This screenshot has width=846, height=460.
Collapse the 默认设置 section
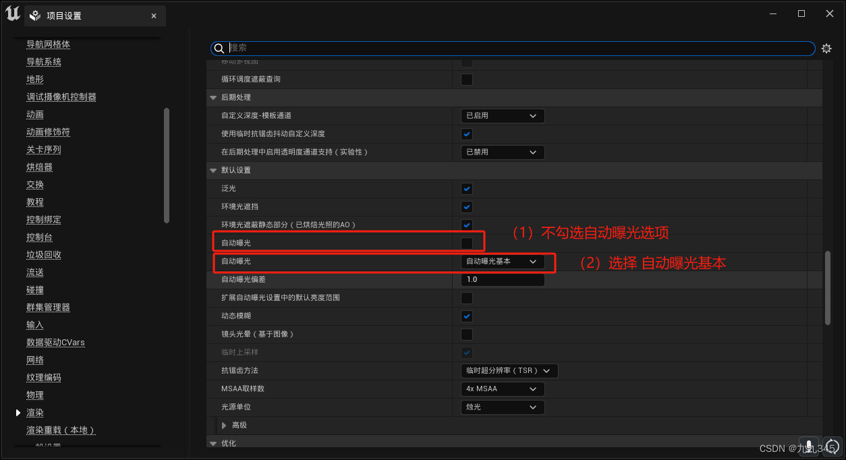[213, 171]
